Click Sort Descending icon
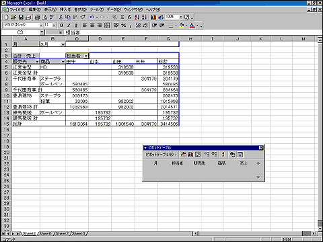The width and height of the screenshot is (323, 242). click(144, 17)
